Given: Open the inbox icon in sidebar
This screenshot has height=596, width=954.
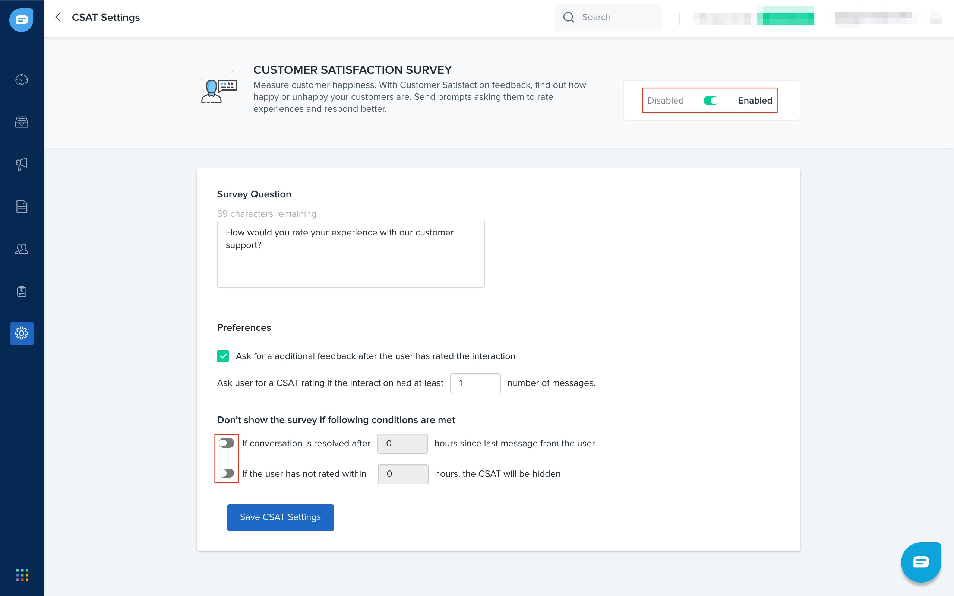Looking at the screenshot, I should (x=22, y=122).
